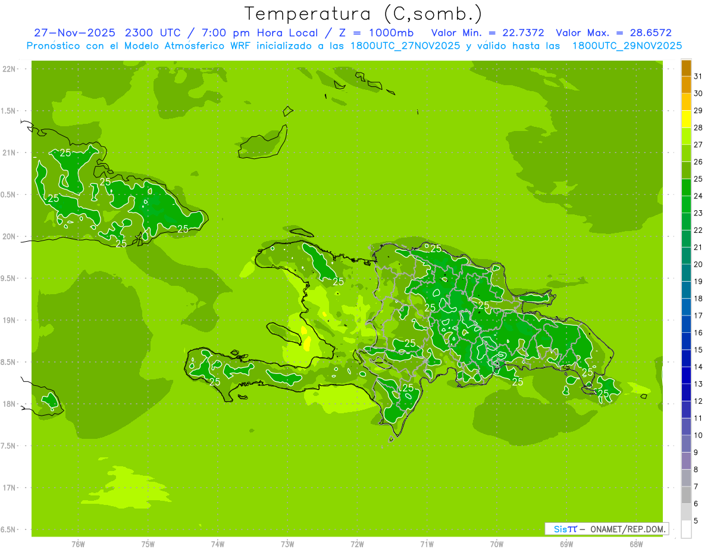Click the '1800UTC_29NOV2025' valid-until time
714x552 pixels.
point(627,46)
